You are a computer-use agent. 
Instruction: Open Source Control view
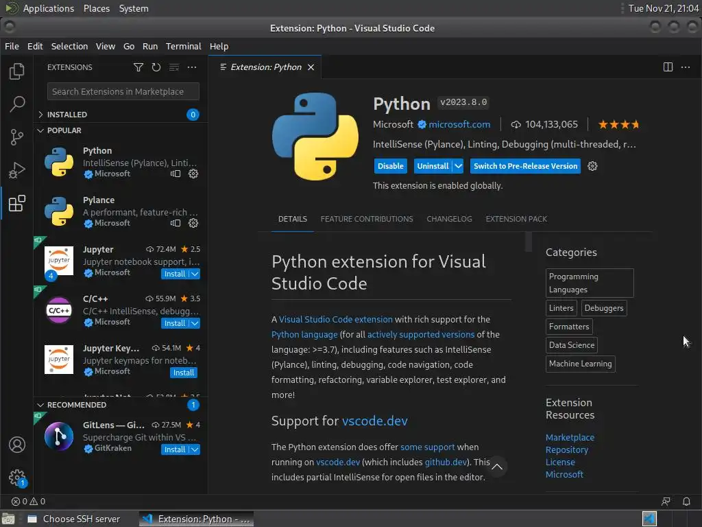(x=17, y=137)
